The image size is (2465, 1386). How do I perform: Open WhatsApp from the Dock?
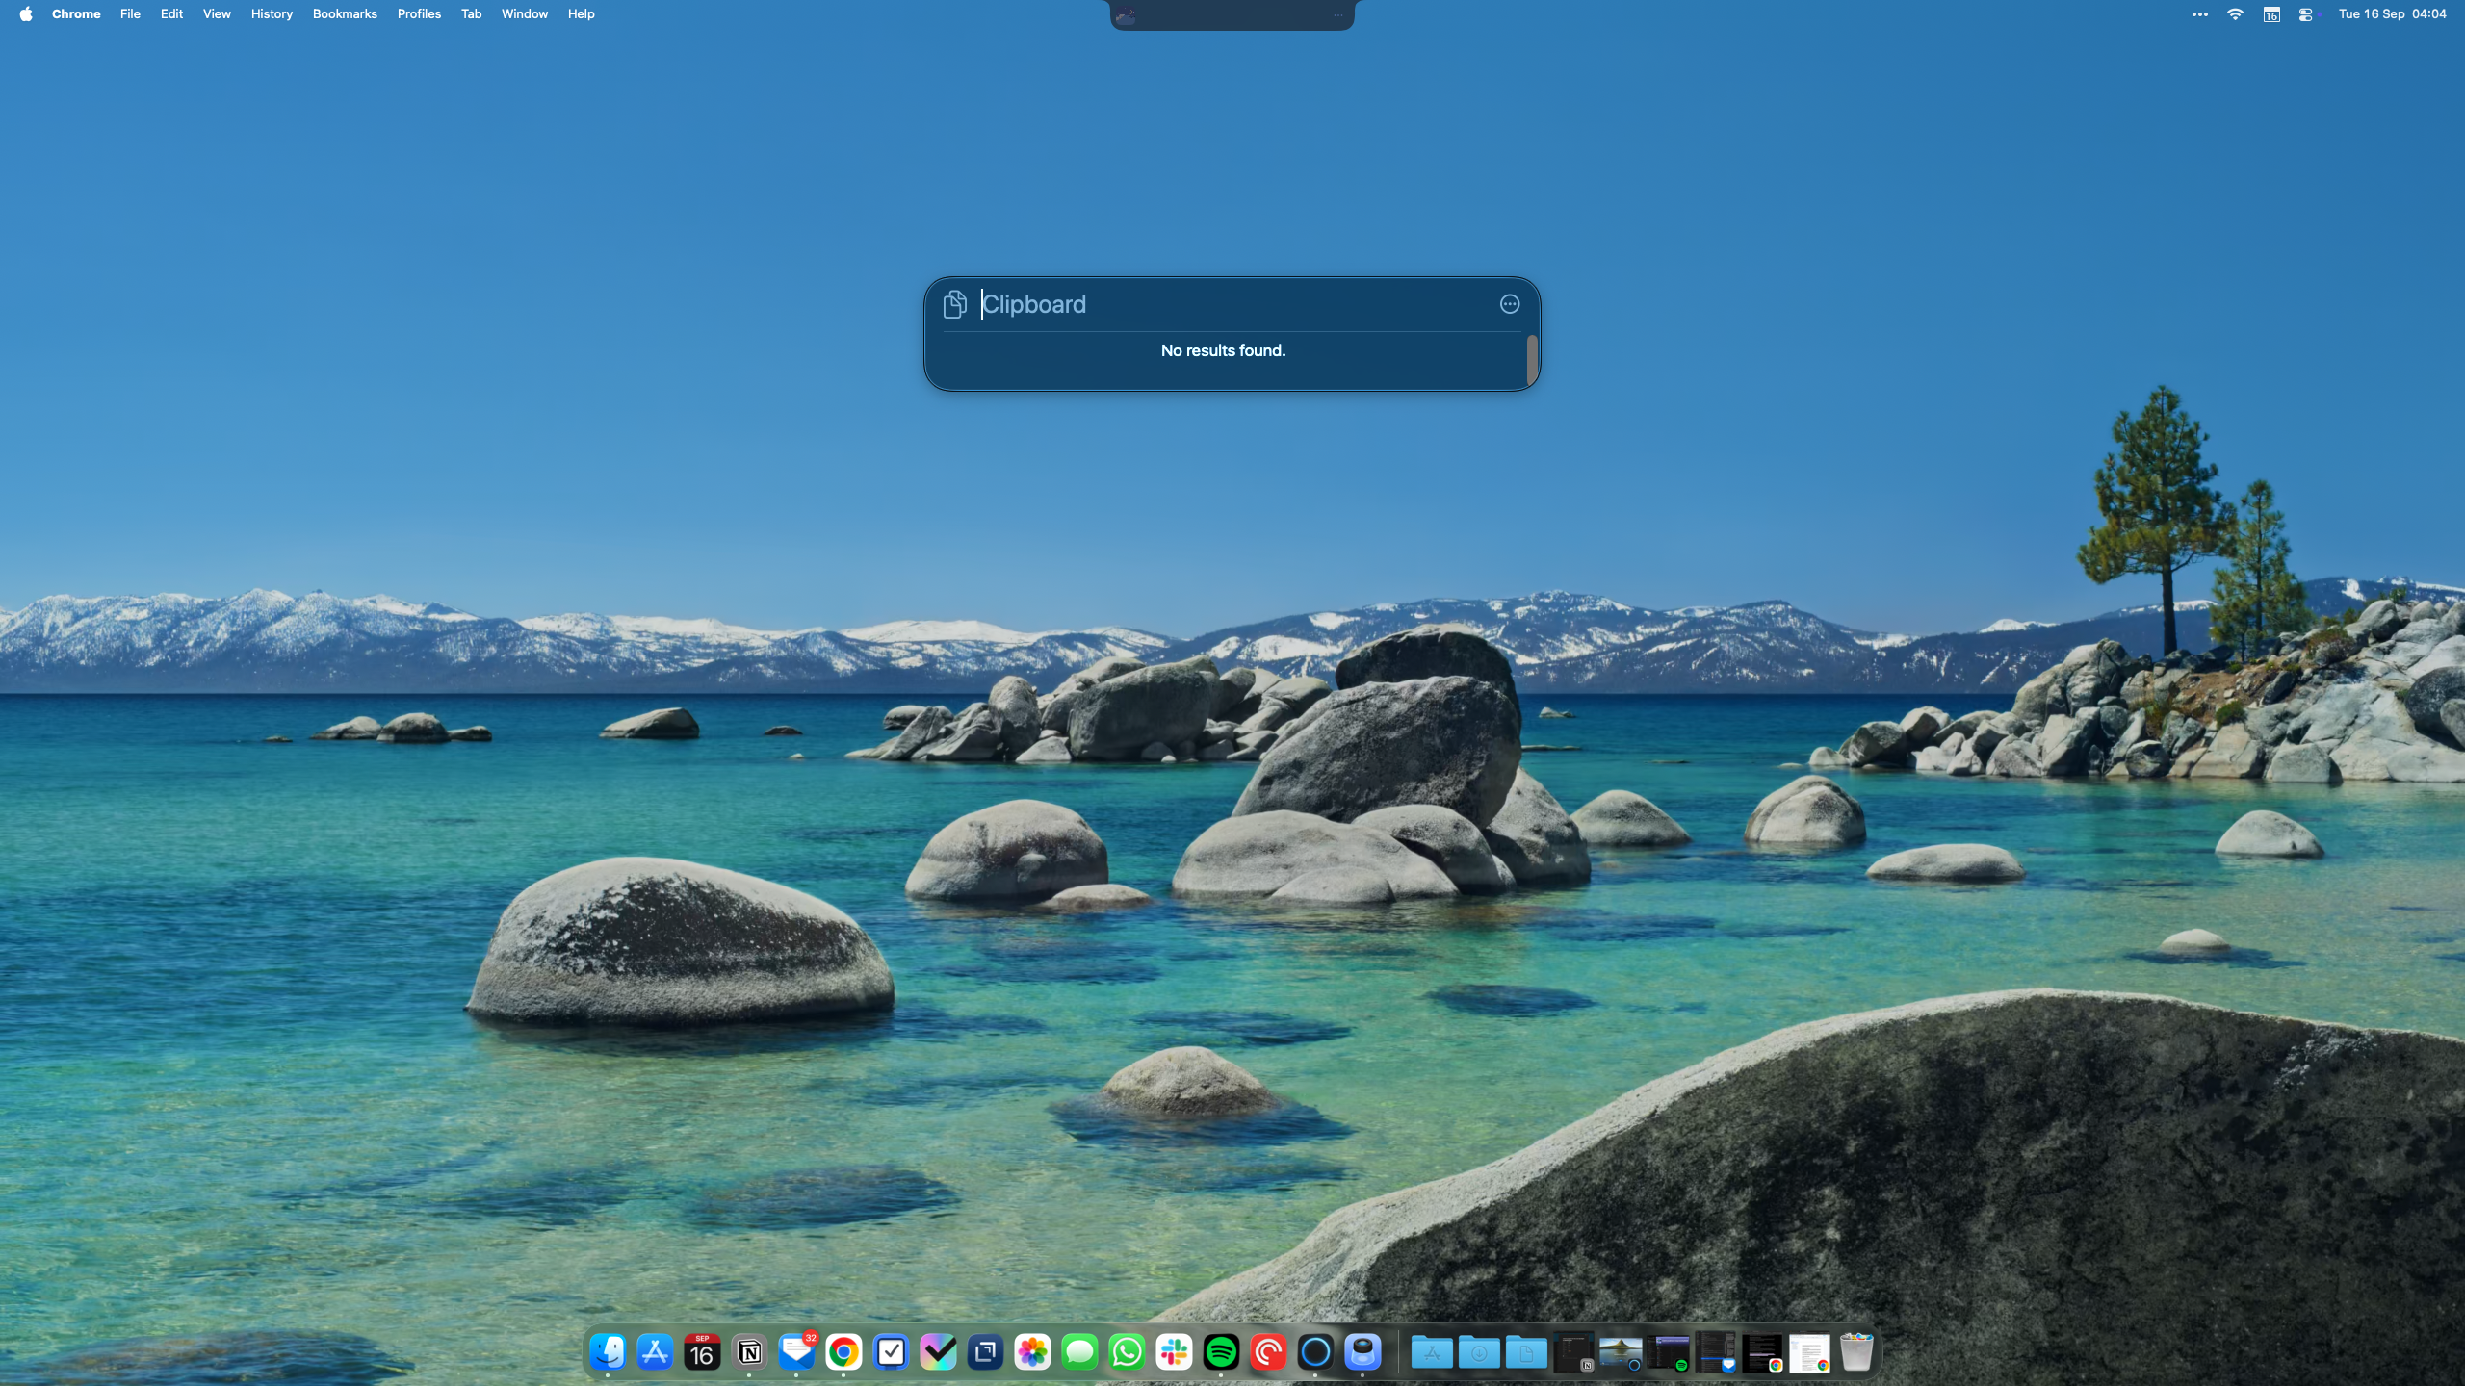1125,1352
